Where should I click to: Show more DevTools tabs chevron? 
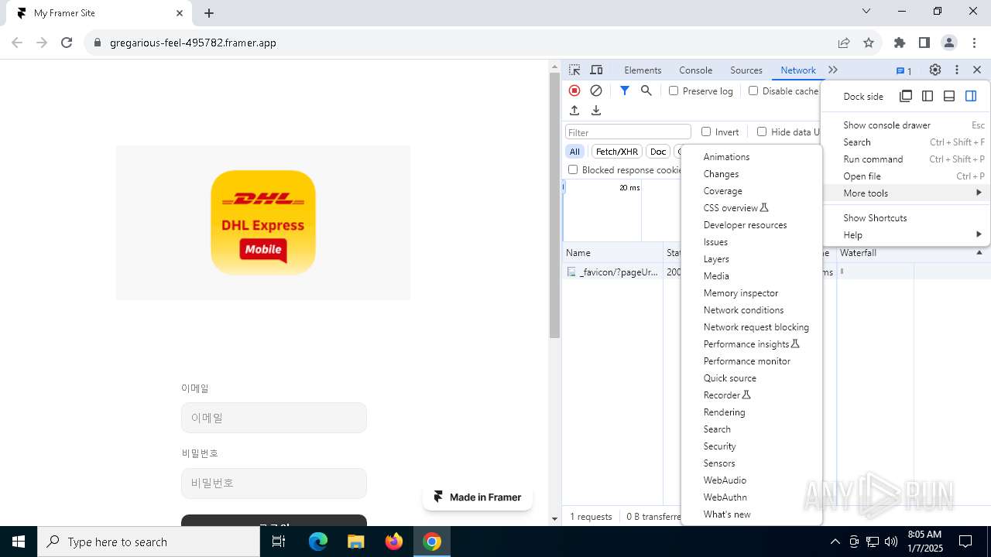[833, 70]
